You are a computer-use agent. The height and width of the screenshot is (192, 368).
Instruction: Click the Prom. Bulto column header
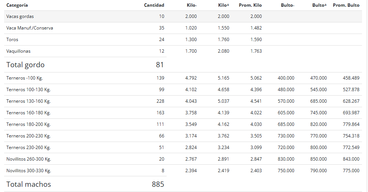tap(346, 5)
